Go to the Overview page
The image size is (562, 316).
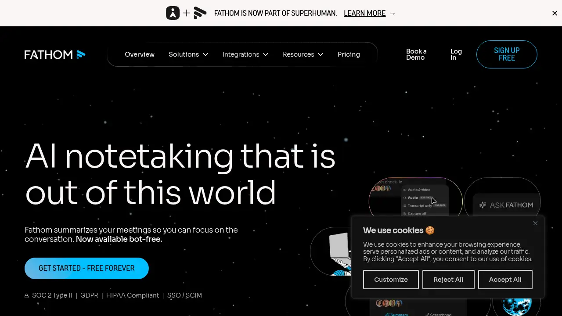tap(140, 54)
